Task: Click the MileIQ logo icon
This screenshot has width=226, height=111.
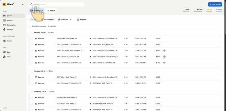Action: pyautogui.click(x=4, y=4)
